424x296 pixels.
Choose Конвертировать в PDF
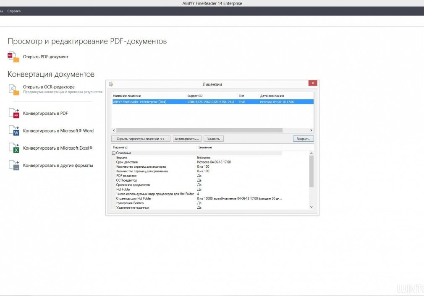pos(45,114)
